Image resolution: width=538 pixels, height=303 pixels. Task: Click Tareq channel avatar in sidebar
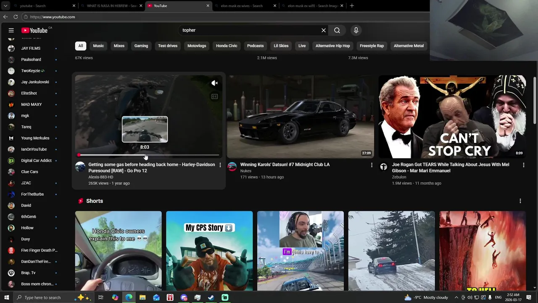coord(11,127)
